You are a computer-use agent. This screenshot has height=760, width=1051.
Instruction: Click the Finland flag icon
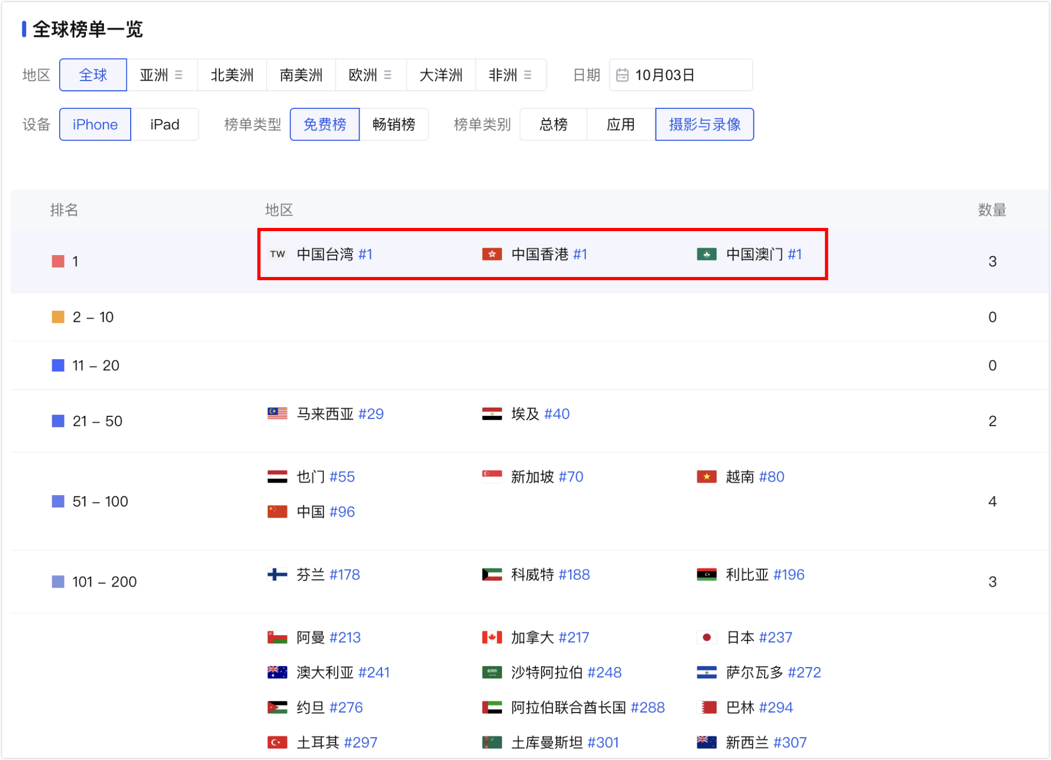pyautogui.click(x=277, y=574)
